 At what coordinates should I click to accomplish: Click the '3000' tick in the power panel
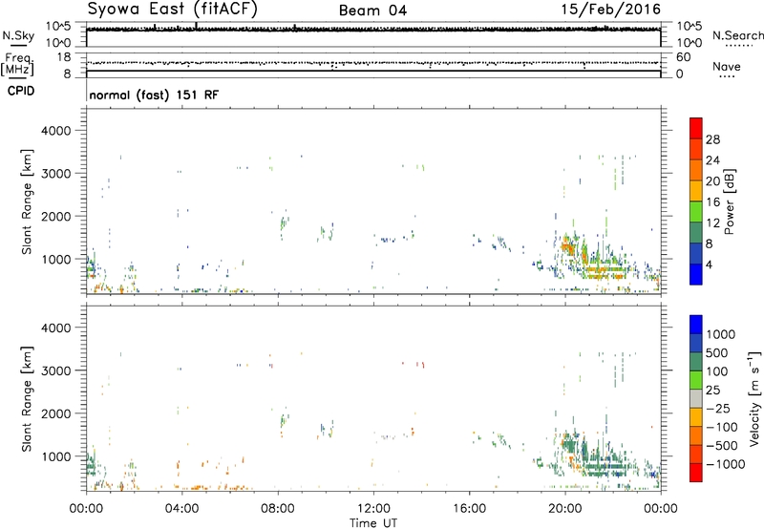55,174
